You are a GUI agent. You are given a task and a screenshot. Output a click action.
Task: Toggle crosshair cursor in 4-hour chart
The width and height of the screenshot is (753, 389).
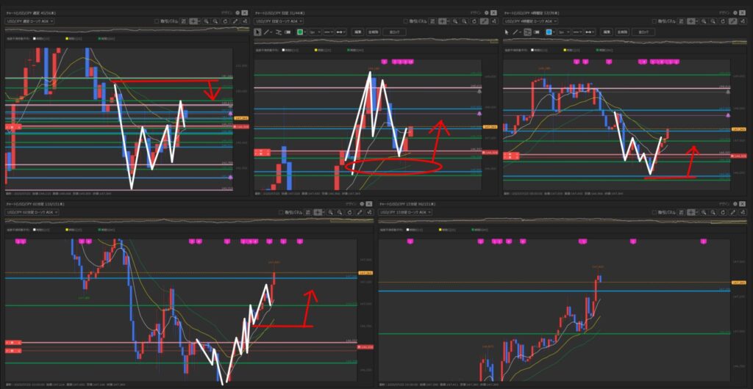(x=690, y=21)
